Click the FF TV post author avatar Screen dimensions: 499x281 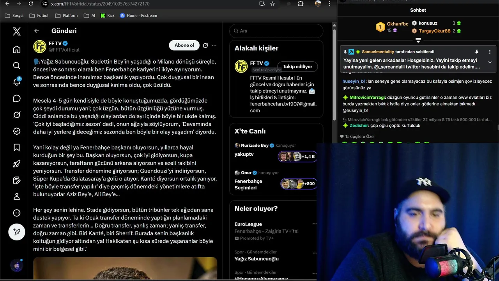[40, 46]
